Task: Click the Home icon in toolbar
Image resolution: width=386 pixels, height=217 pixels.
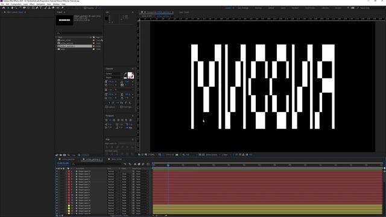Action: pyautogui.click(x=4, y=8)
